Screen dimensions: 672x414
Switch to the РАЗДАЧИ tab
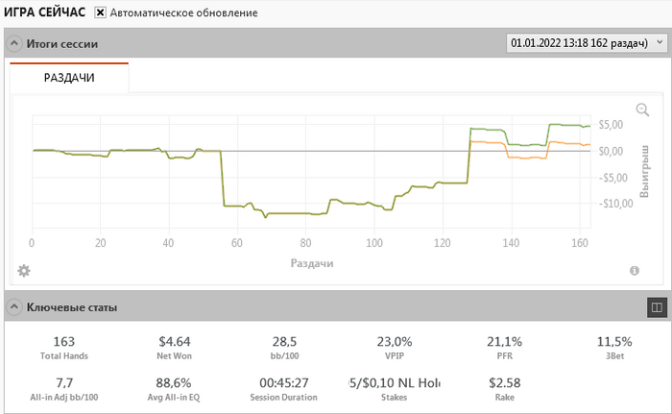point(69,78)
